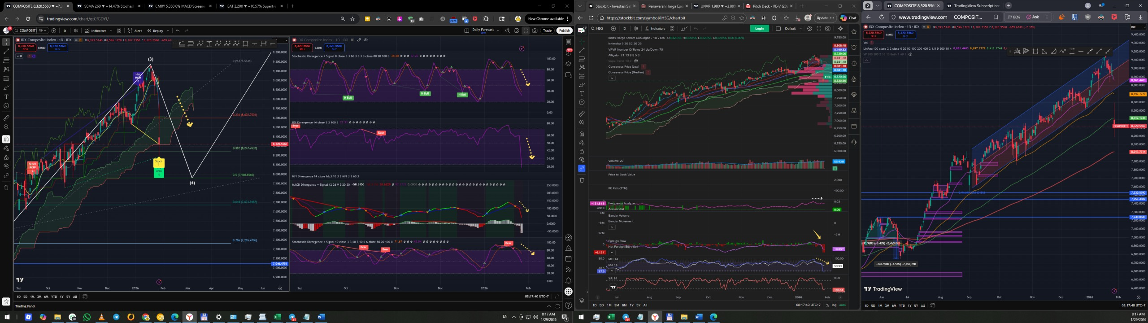1148x323 pixels.
Task: Open Indicators in Chrome TradingView toolbar
Action: (96, 31)
